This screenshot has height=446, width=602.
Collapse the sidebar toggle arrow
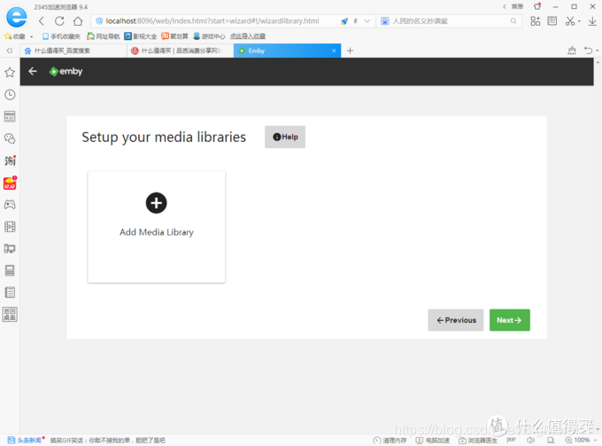tap(10, 51)
